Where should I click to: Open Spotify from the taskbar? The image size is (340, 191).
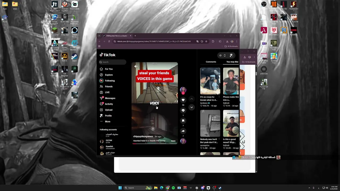coord(173,188)
